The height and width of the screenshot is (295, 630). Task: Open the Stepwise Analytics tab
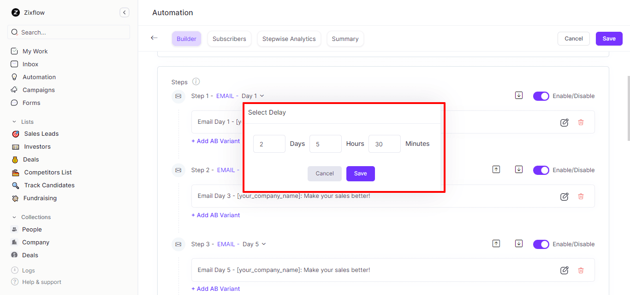pyautogui.click(x=289, y=39)
